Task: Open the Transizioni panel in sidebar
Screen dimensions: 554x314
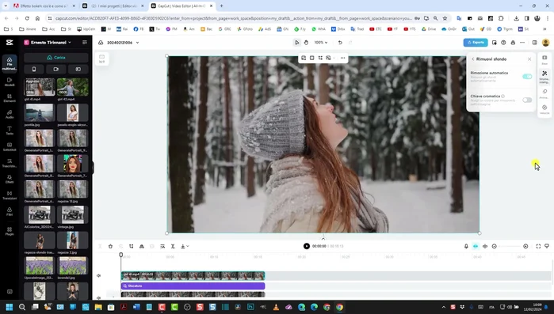Action: tap(10, 195)
